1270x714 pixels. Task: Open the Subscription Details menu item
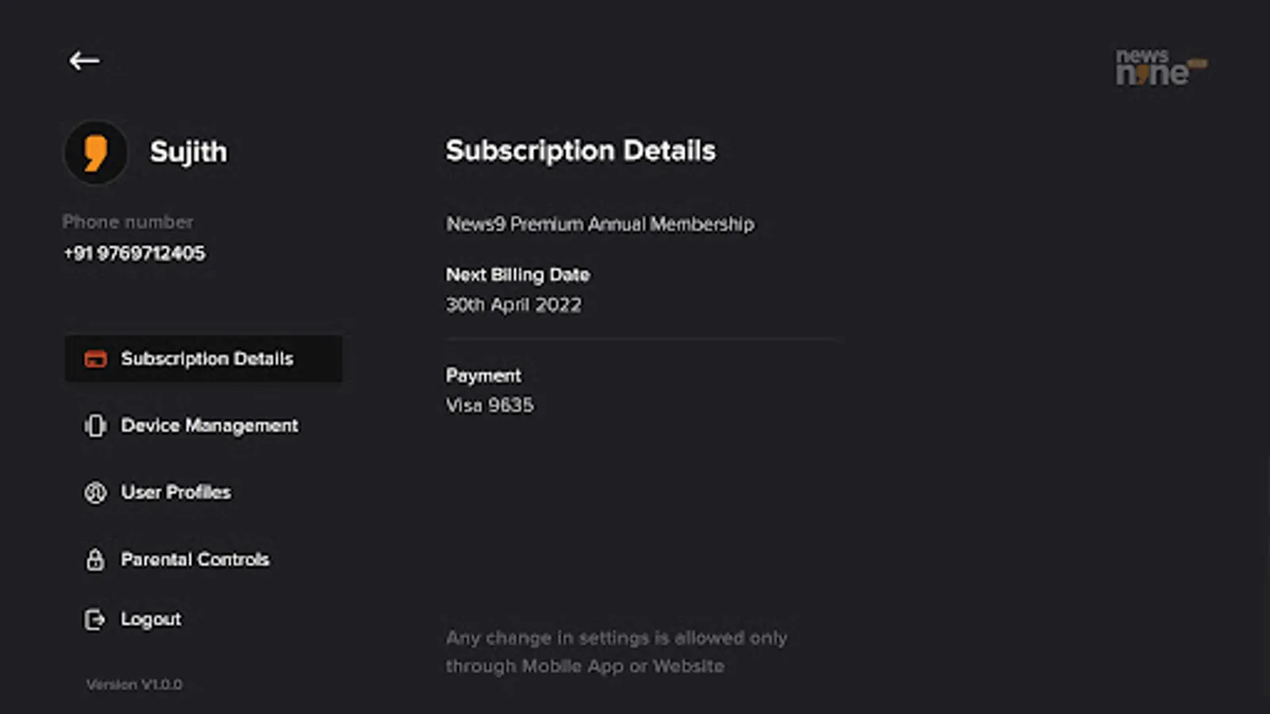[203, 359]
